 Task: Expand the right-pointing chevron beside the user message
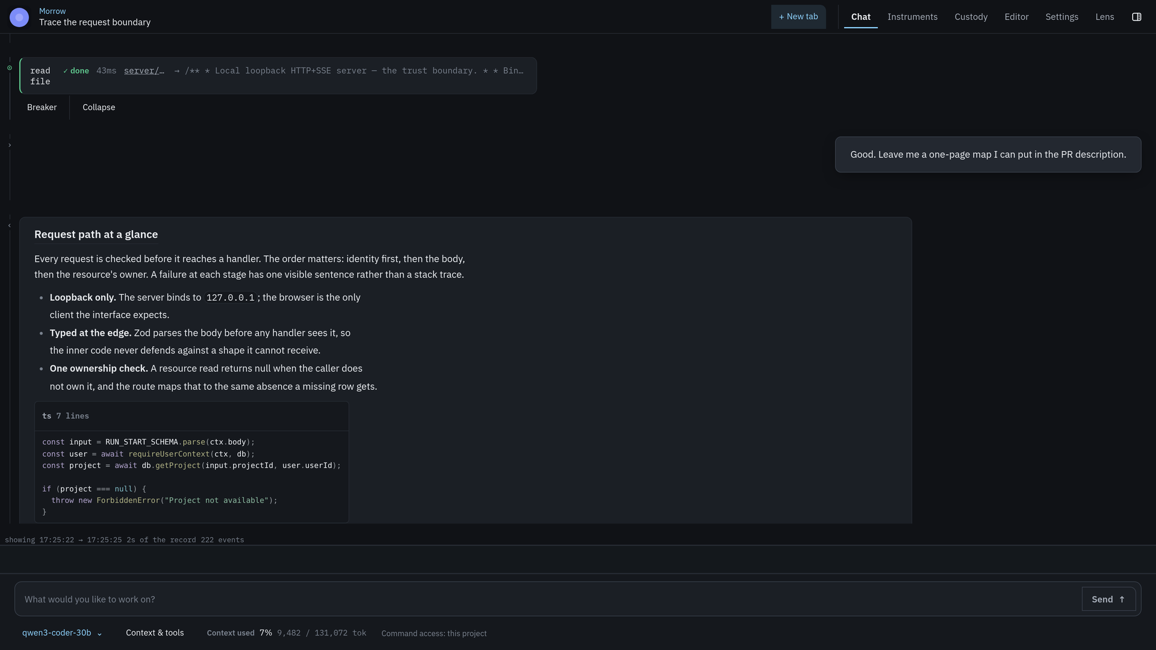[x=10, y=145]
